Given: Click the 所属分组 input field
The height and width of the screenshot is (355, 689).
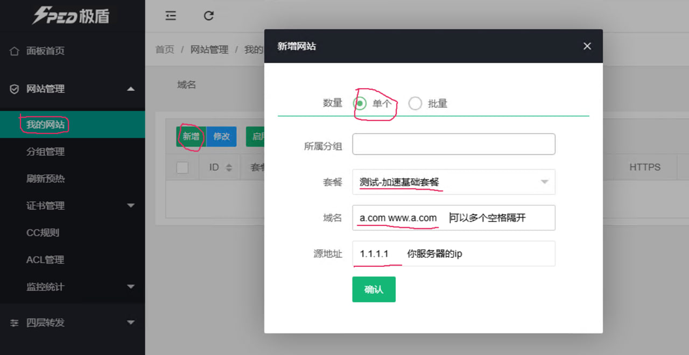Looking at the screenshot, I should tap(453, 144).
